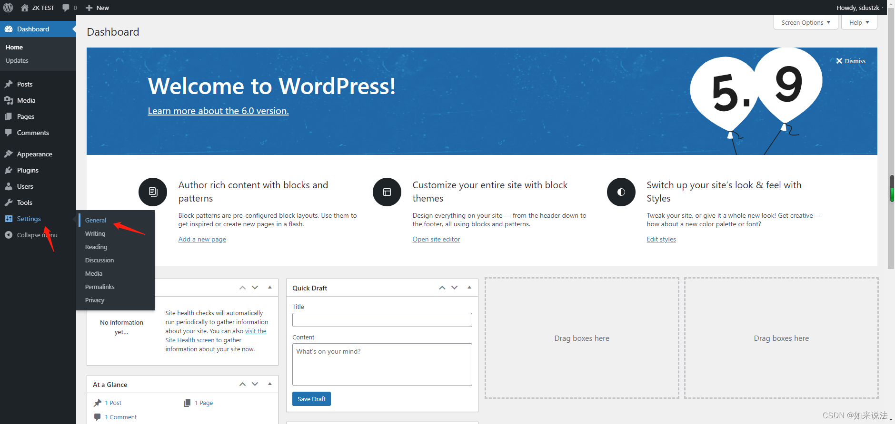Click the Dashboard gauge icon

[x=9, y=29]
